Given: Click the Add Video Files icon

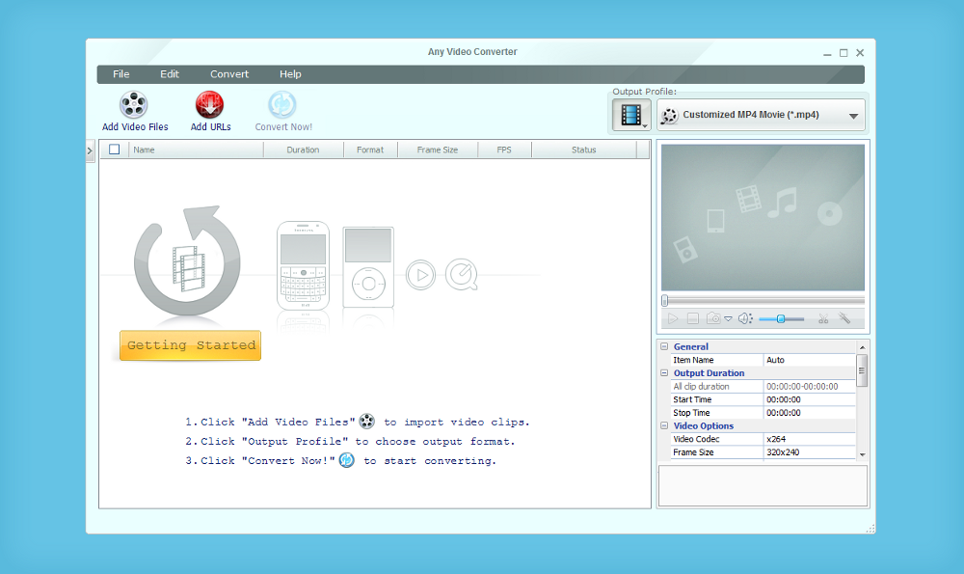Looking at the screenshot, I should tap(134, 104).
